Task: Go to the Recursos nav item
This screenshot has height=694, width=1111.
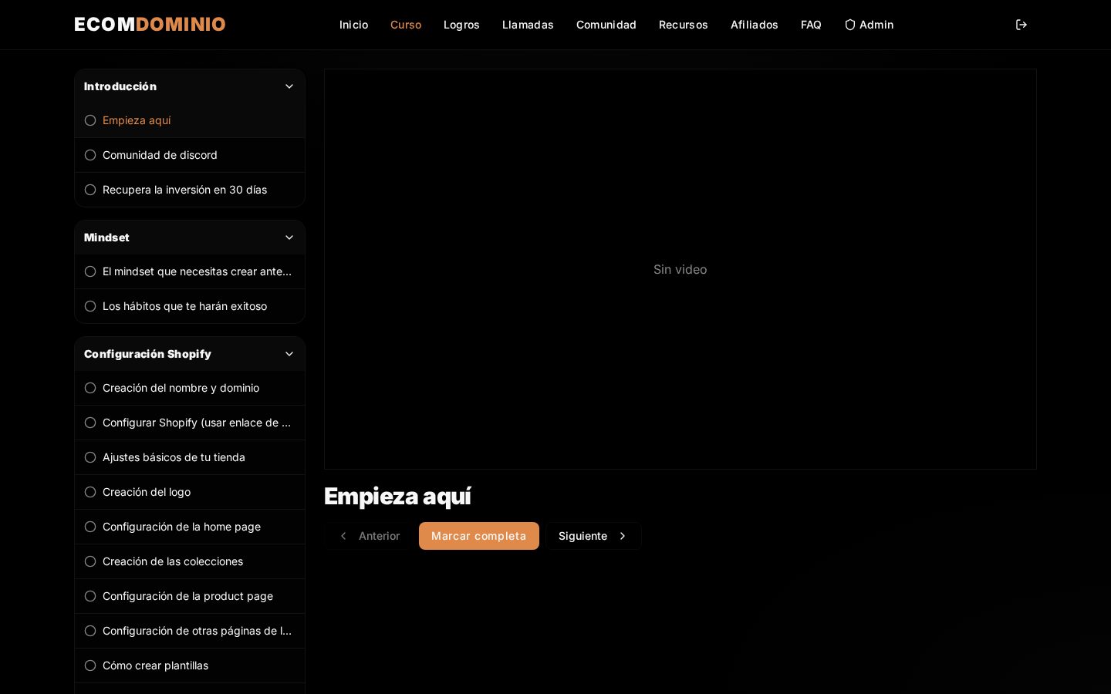Action: click(x=684, y=25)
